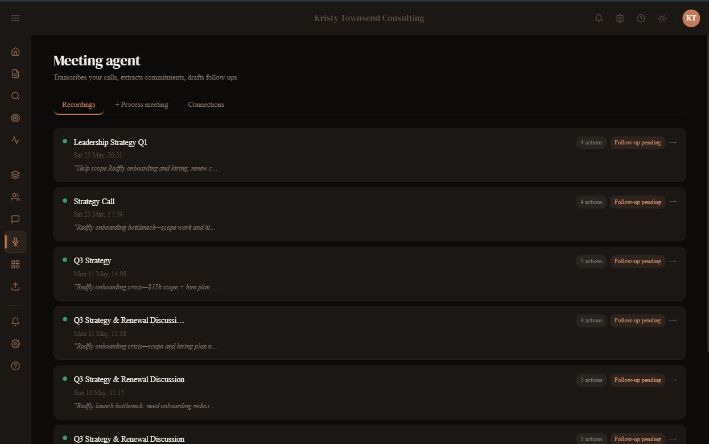Click 4 actions badge on Leadership Strategy Q1
The width and height of the screenshot is (709, 444).
(591, 143)
